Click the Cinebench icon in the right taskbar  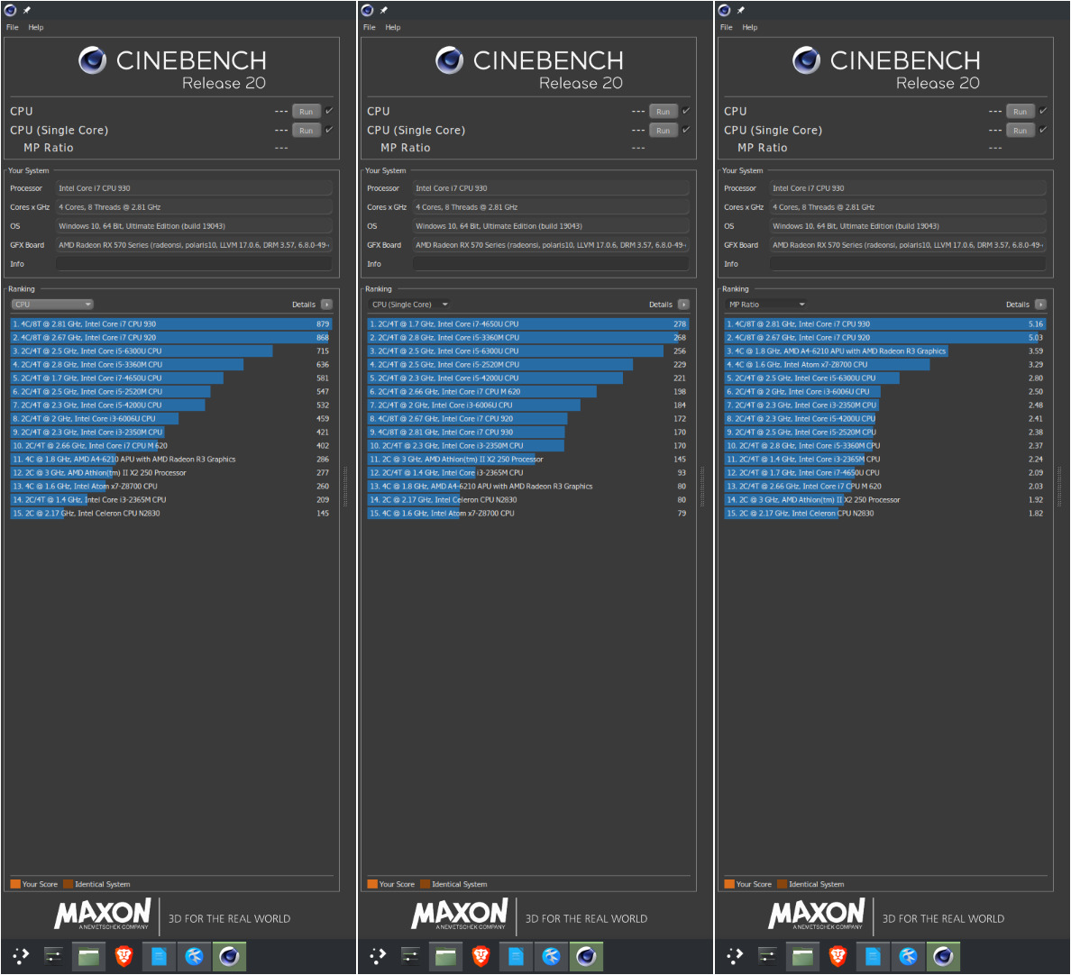[x=943, y=956]
